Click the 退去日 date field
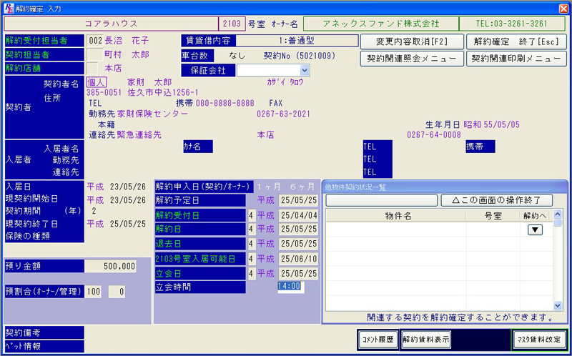 (299, 243)
